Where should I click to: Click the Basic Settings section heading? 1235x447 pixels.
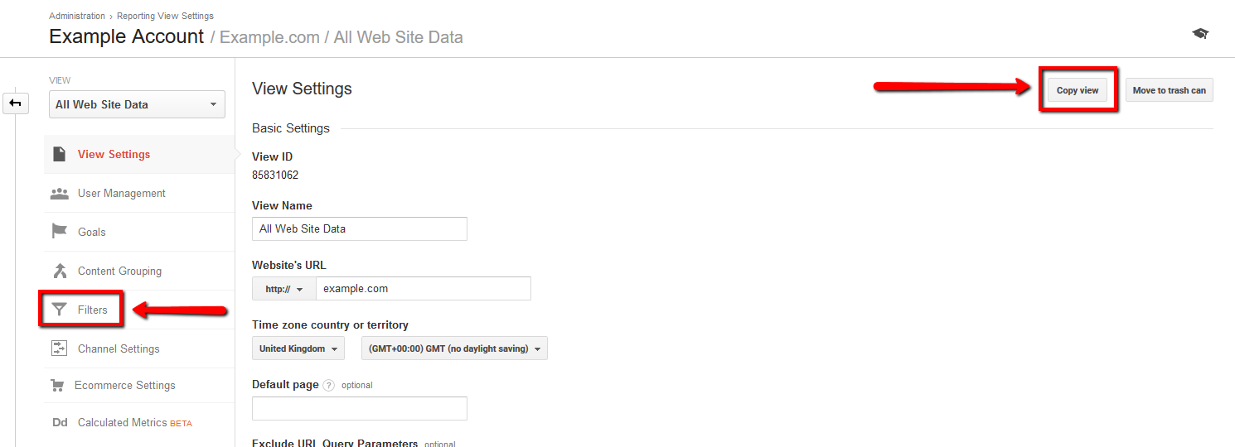click(291, 128)
